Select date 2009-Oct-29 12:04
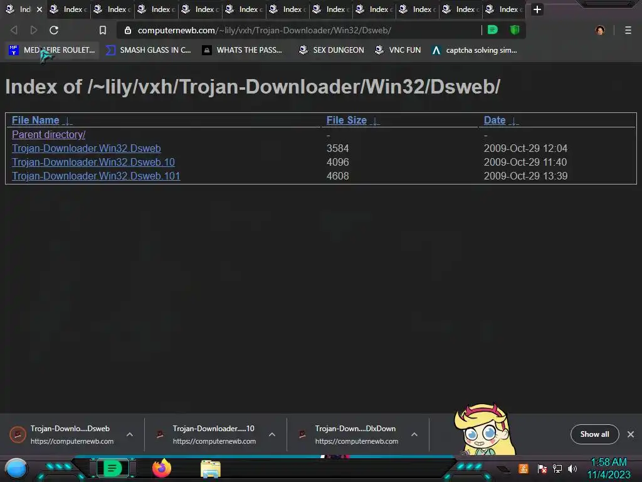The width and height of the screenshot is (642, 482). tap(526, 148)
